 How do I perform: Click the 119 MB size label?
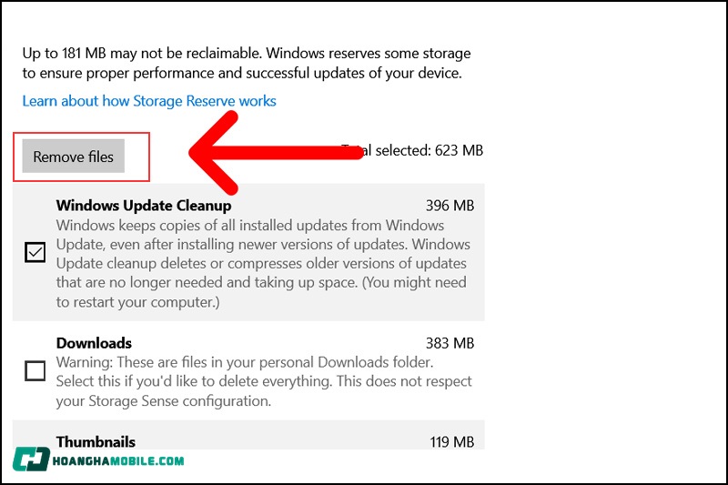(x=451, y=441)
